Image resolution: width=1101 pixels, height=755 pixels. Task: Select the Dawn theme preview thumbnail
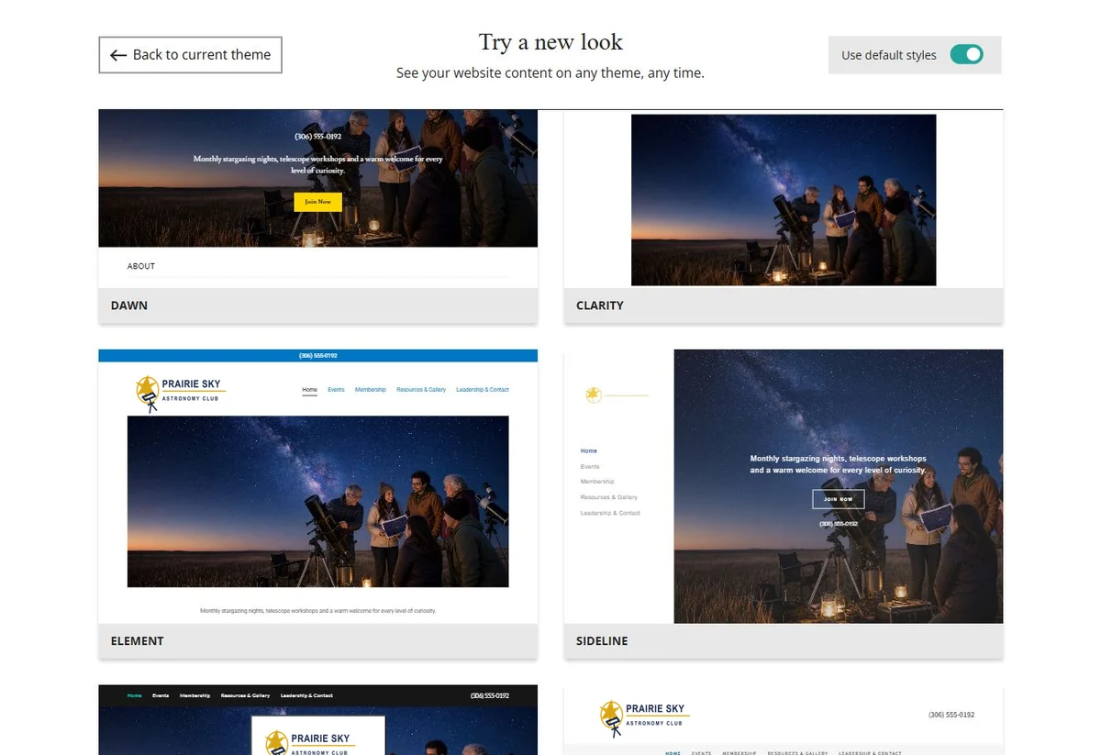click(317, 198)
